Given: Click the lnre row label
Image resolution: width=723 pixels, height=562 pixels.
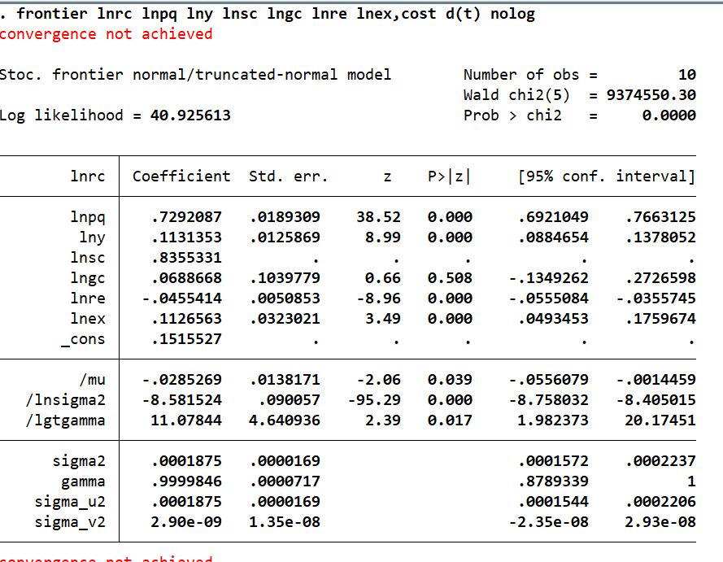Looking at the screenshot, I should pyautogui.click(x=88, y=298).
